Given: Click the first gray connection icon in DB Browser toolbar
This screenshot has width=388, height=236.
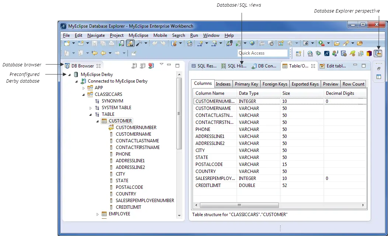Looking at the screenshot, I should [134, 66].
